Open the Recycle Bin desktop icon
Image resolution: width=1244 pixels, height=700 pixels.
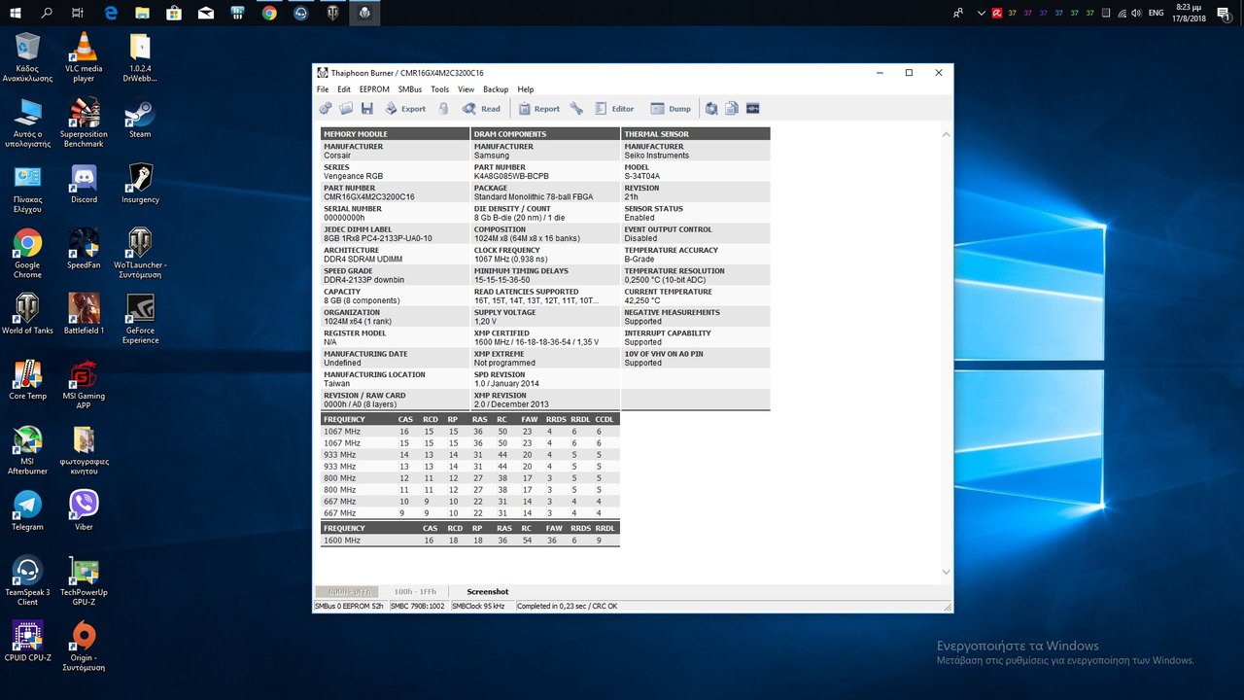tap(27, 57)
